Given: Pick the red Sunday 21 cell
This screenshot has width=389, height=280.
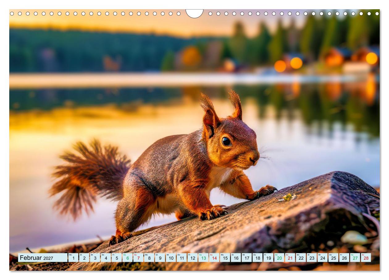Looking at the screenshot, I should [290, 258].
